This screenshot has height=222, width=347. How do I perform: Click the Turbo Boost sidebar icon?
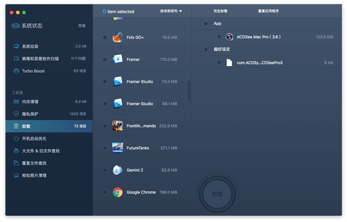pos(16,71)
